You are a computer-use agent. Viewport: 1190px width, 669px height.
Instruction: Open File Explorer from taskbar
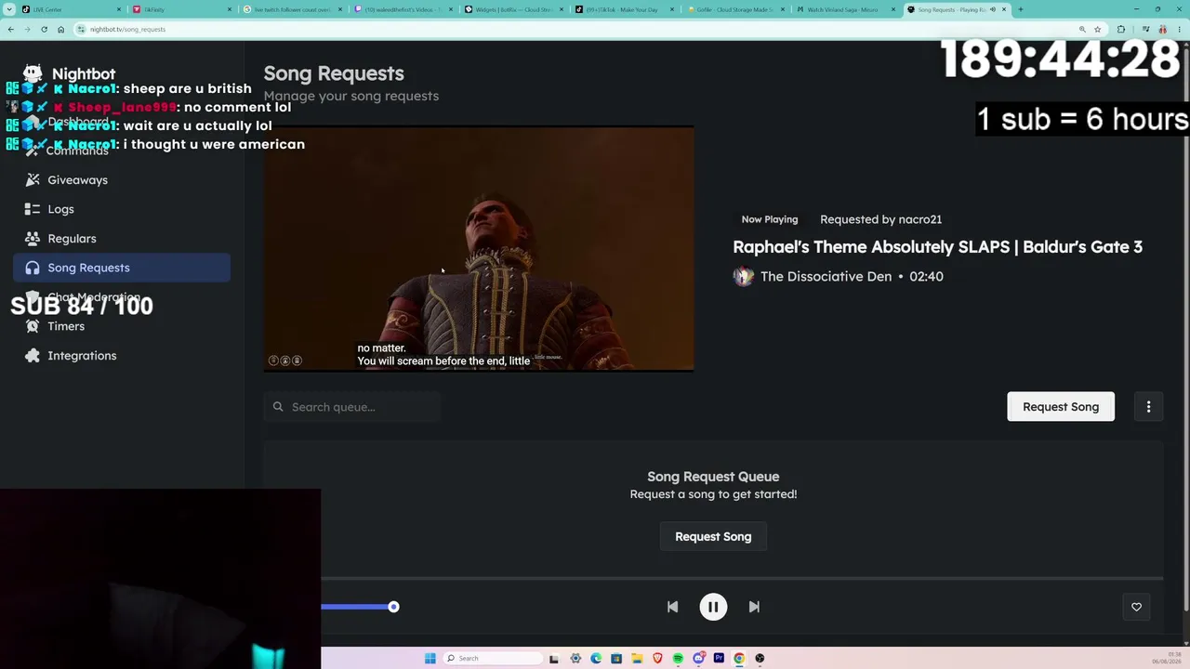tap(637, 658)
